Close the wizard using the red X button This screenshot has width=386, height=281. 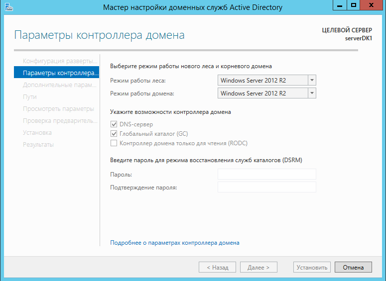pos(371,5)
